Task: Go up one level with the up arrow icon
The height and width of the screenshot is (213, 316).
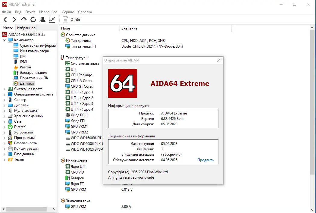Action: (24, 19)
